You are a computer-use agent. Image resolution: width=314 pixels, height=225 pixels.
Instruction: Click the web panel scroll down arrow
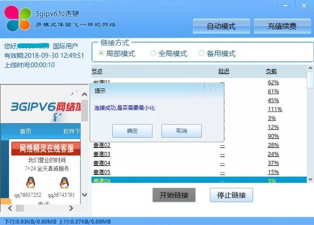click(85, 195)
